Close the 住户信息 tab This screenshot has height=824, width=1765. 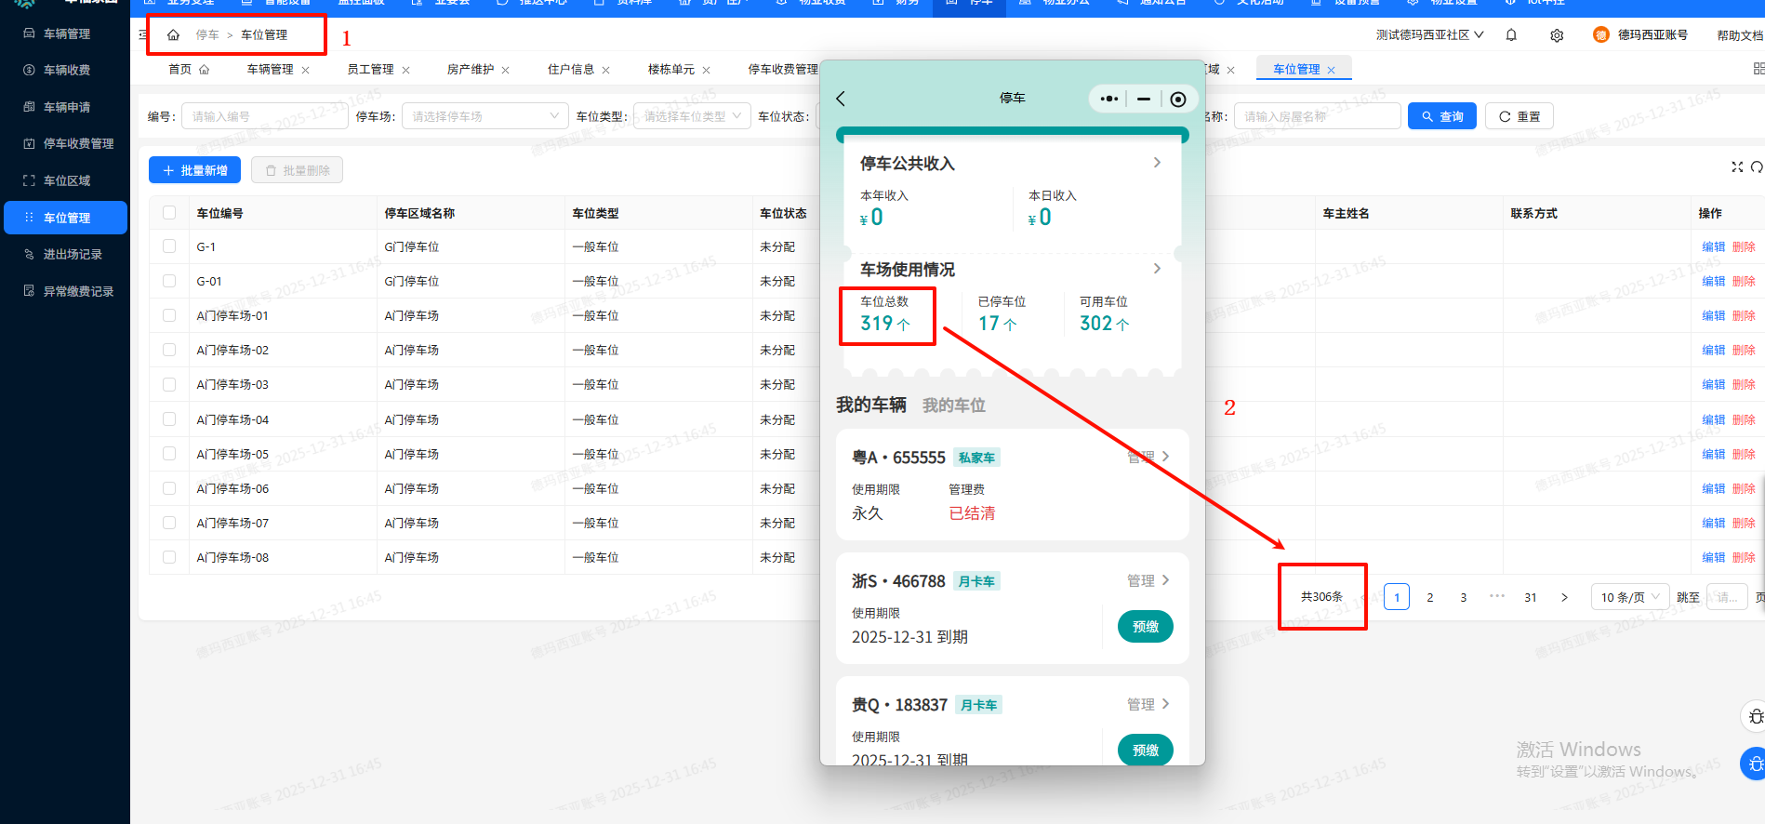pyautogui.click(x=606, y=70)
